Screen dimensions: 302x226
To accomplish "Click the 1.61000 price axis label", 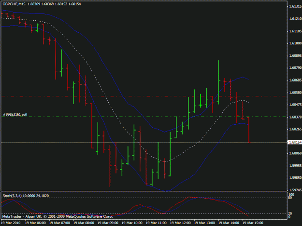I will click(295, 43).
